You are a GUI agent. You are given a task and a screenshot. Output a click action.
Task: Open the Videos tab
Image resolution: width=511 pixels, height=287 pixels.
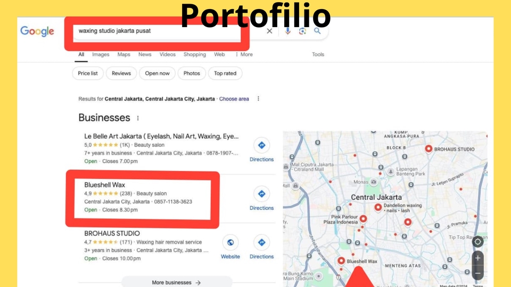pyautogui.click(x=168, y=54)
